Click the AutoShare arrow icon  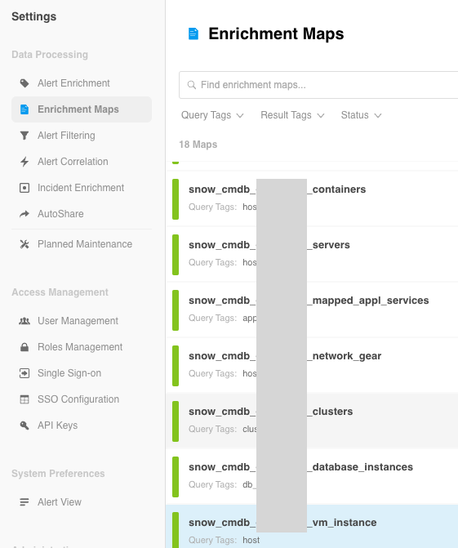pyautogui.click(x=24, y=214)
